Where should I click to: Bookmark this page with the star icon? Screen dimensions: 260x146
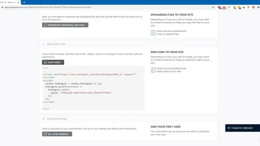(213, 7)
